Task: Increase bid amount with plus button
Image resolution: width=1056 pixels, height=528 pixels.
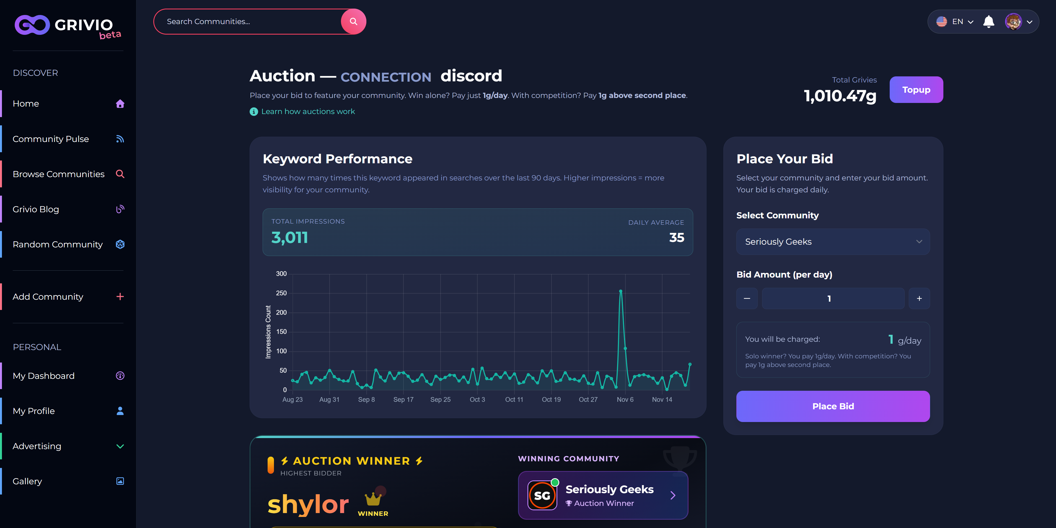Action: 919,298
